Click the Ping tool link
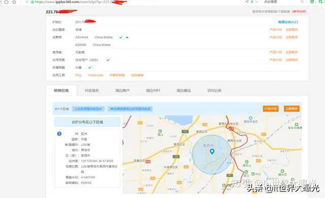This screenshot has width=325, height=198. click(x=78, y=75)
